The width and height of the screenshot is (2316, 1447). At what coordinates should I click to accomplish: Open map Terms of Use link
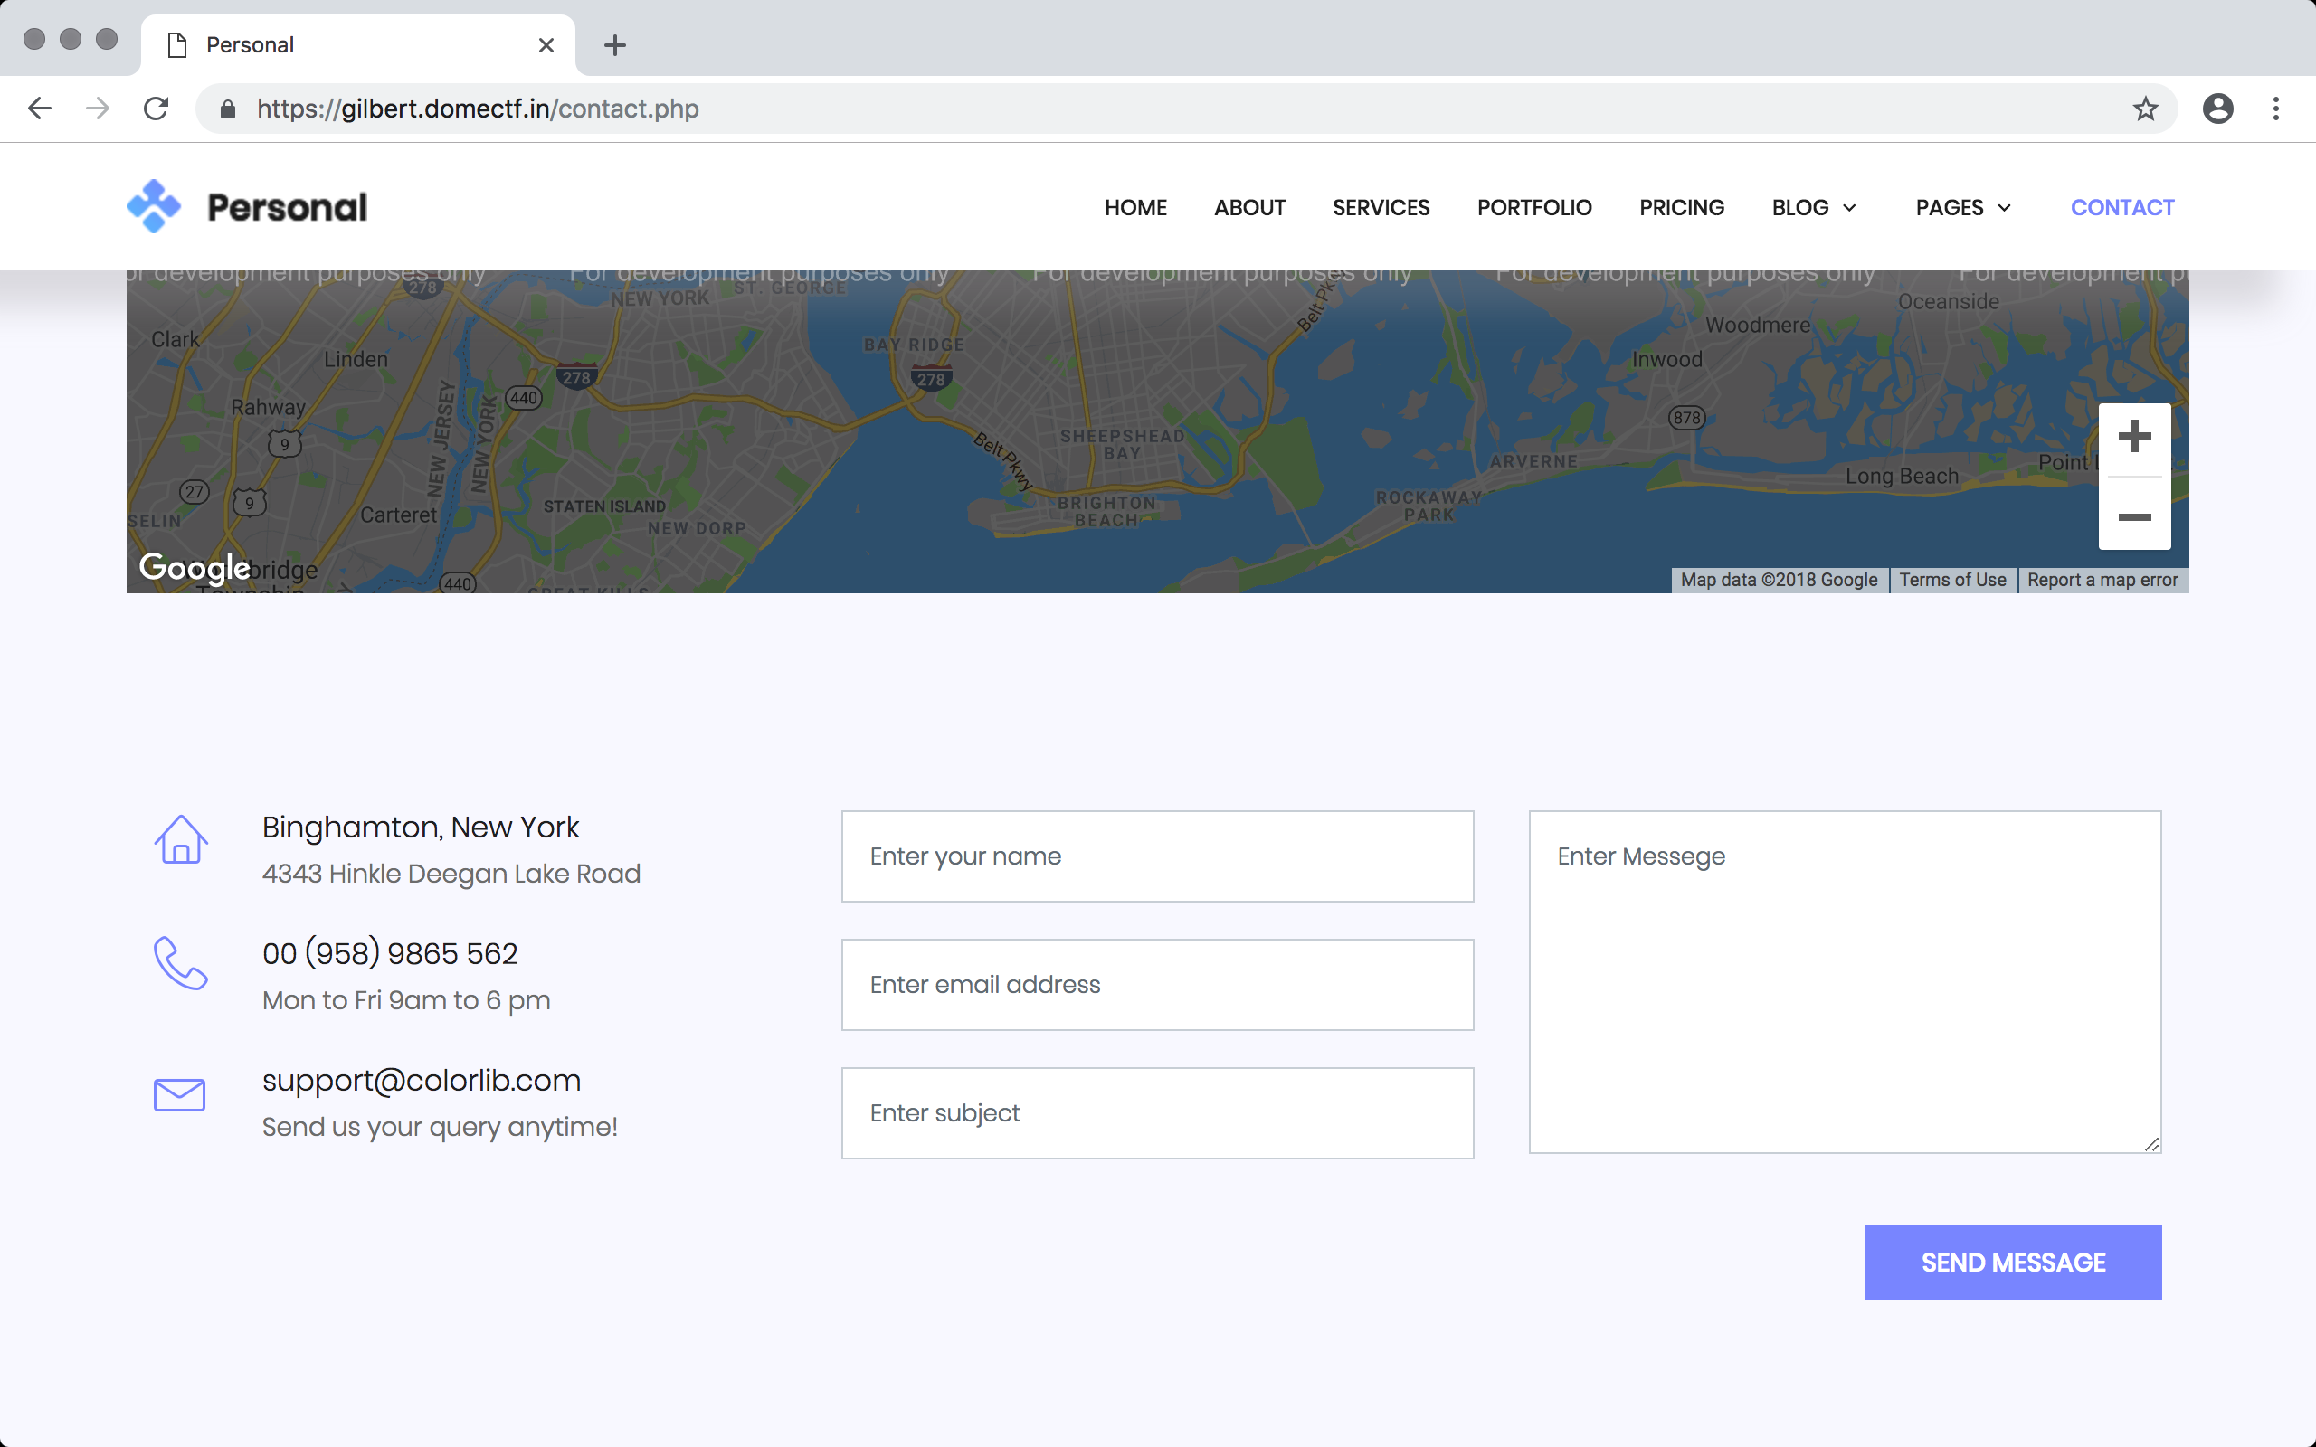pyautogui.click(x=1951, y=580)
